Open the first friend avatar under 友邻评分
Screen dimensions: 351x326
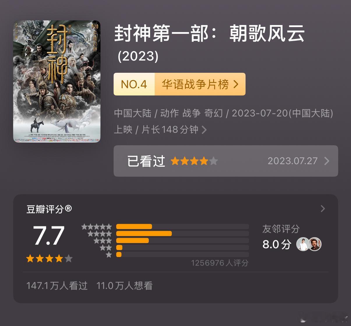tap(303, 244)
